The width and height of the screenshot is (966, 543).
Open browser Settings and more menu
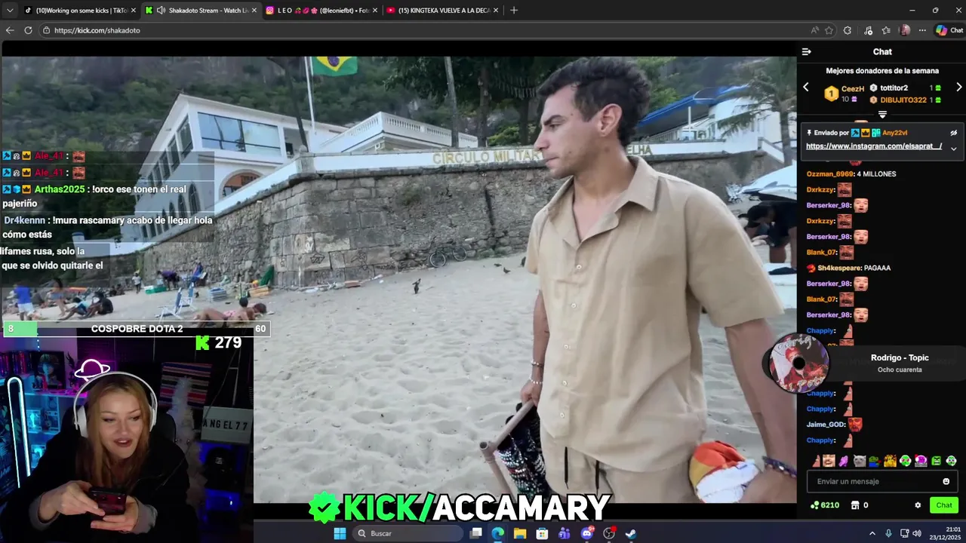(922, 30)
